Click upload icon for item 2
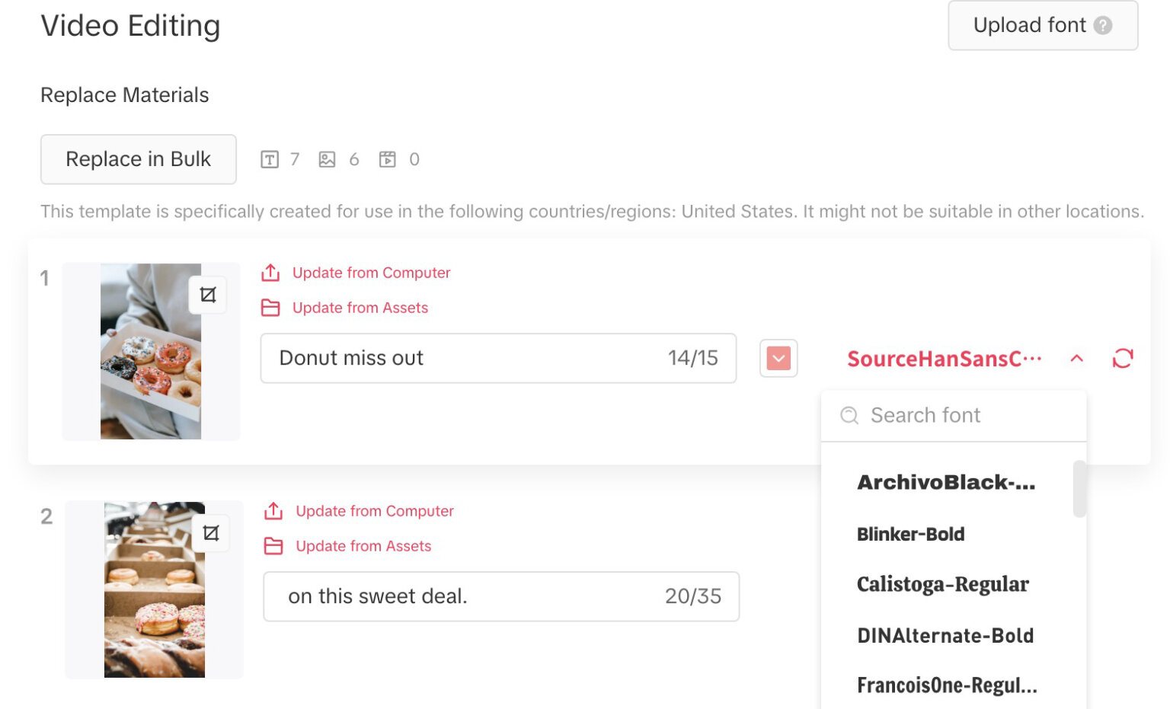The height and width of the screenshot is (709, 1170). (273, 511)
